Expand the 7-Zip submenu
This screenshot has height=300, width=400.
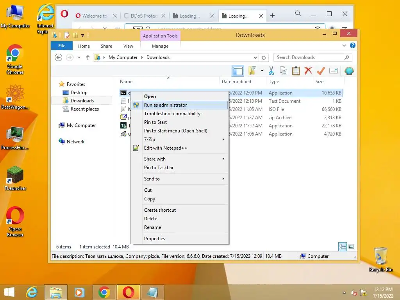click(x=180, y=139)
